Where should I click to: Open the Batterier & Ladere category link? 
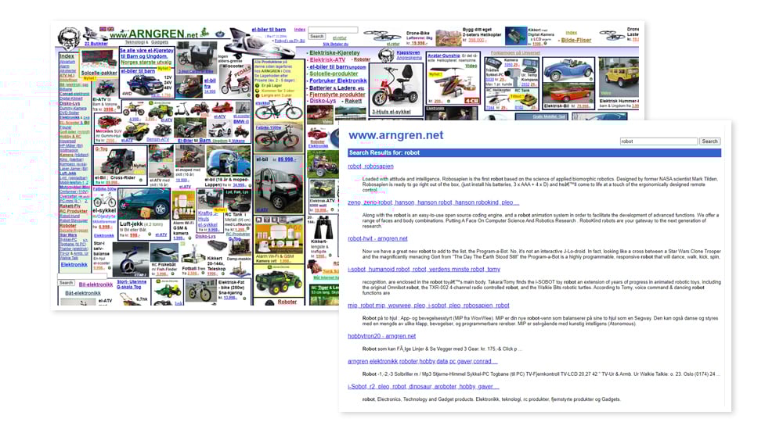coord(337,88)
